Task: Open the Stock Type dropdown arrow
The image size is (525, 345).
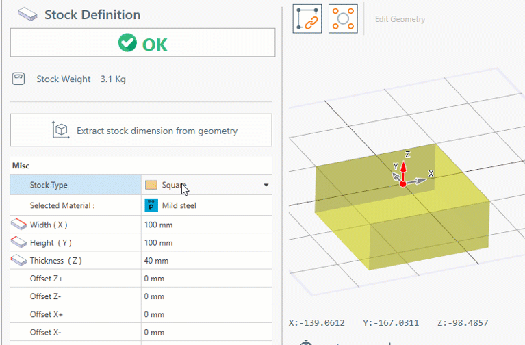Action: tap(266, 185)
